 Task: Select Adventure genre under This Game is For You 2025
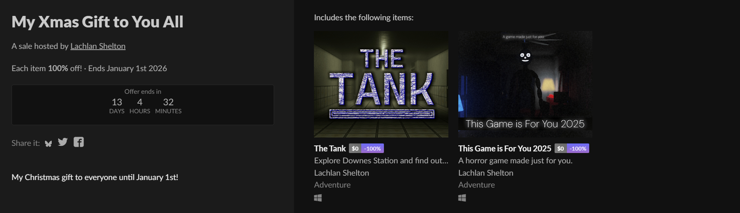tap(476, 185)
